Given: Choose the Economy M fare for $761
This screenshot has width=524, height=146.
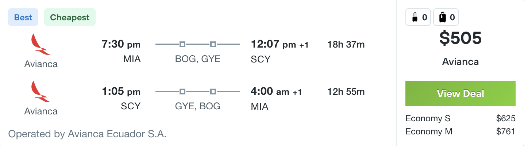Looking at the screenshot, I should (x=461, y=131).
